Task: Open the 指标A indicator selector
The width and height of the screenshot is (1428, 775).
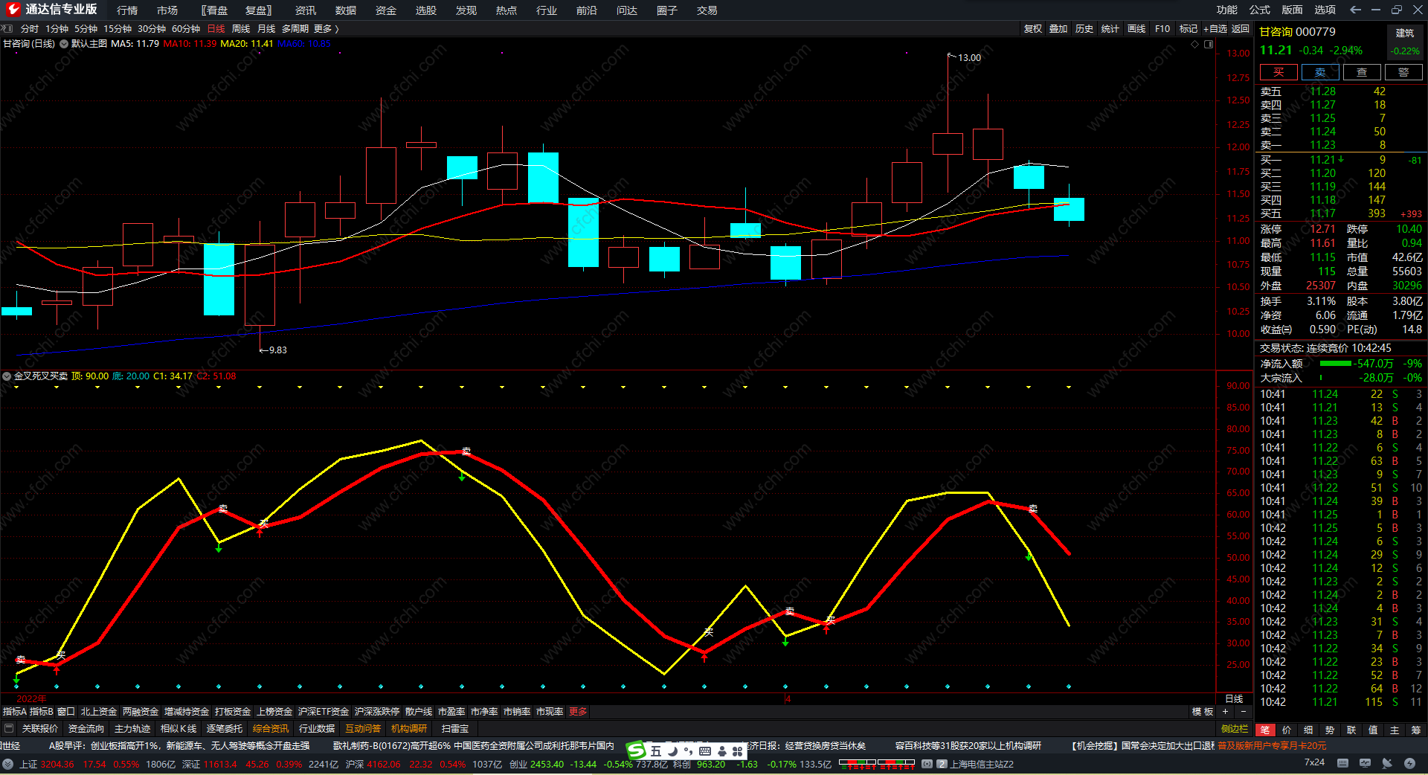Action: point(15,712)
